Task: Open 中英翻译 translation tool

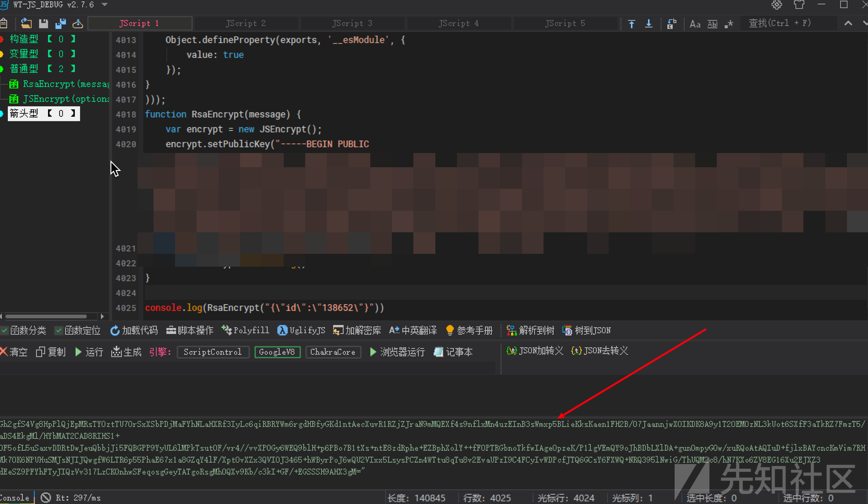Action: coord(413,330)
